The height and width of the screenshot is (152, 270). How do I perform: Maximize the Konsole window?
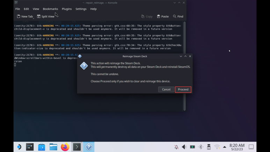(x=179, y=3)
